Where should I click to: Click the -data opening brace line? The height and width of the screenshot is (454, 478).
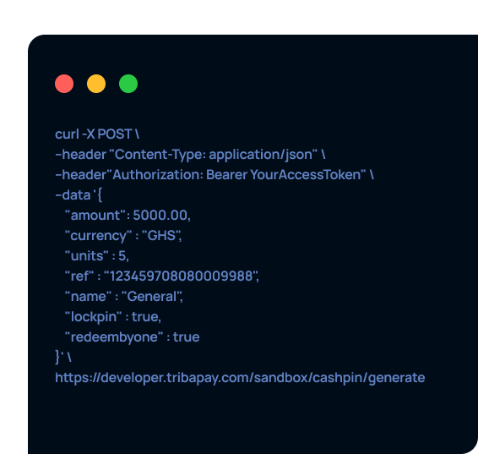[x=79, y=195]
